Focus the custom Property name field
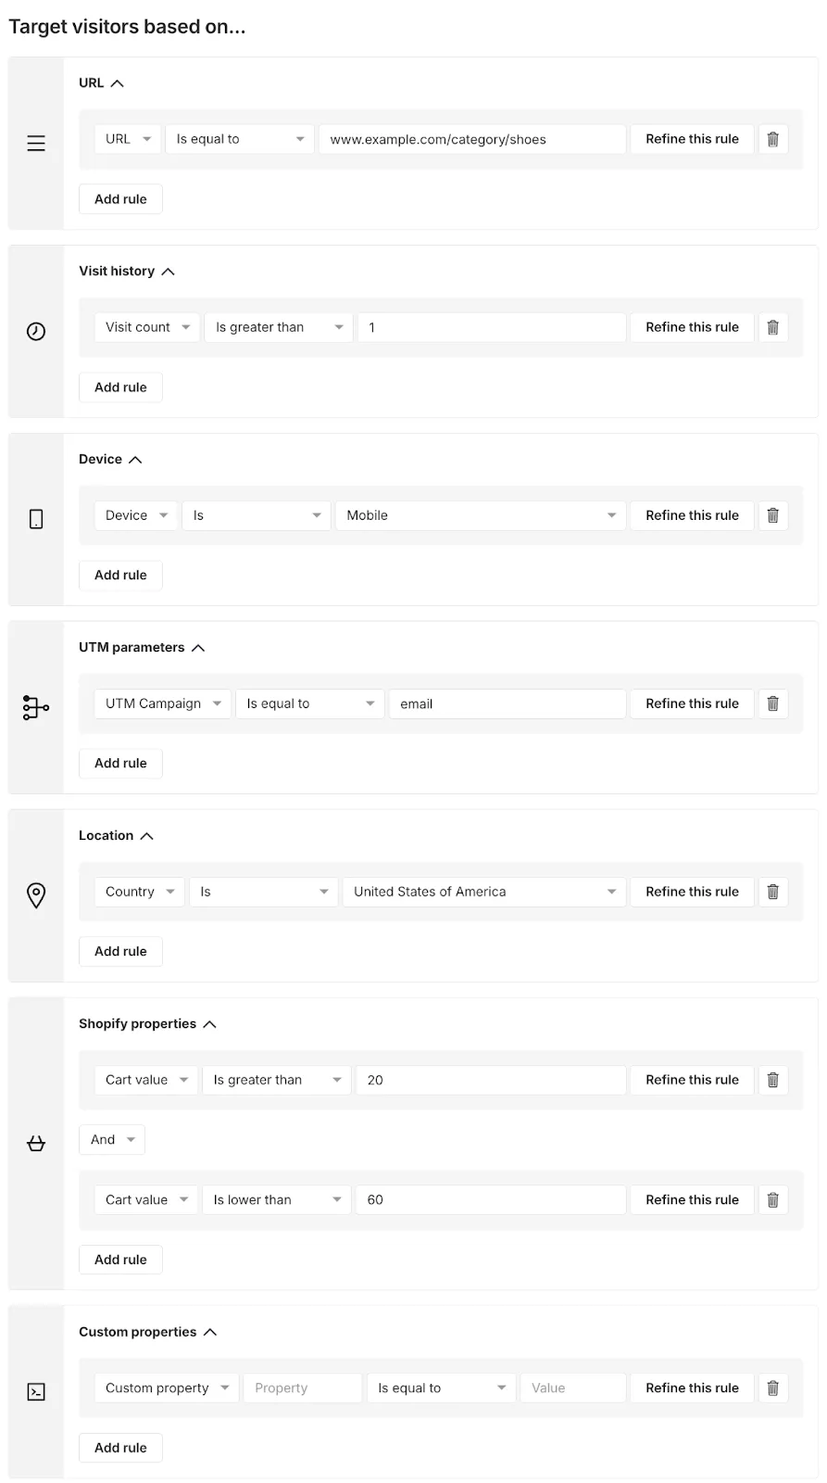 (302, 1388)
